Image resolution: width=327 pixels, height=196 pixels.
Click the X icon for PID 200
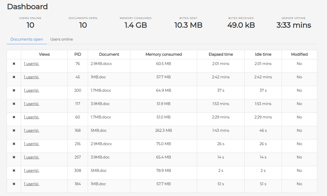click(x=14, y=90)
